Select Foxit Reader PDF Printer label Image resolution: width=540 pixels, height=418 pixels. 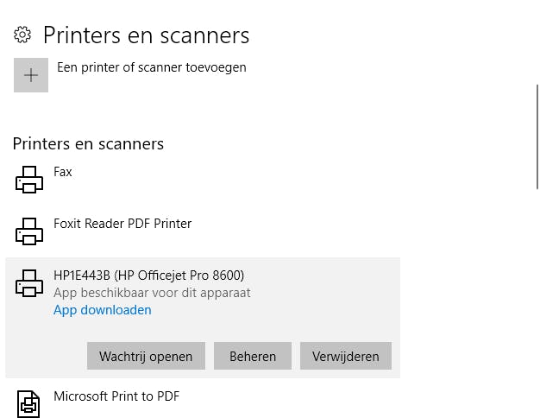122,224
